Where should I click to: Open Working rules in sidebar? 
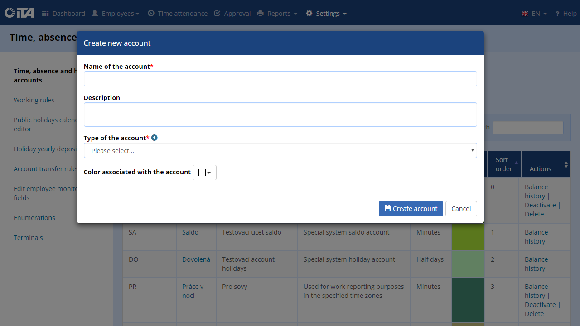click(x=34, y=100)
